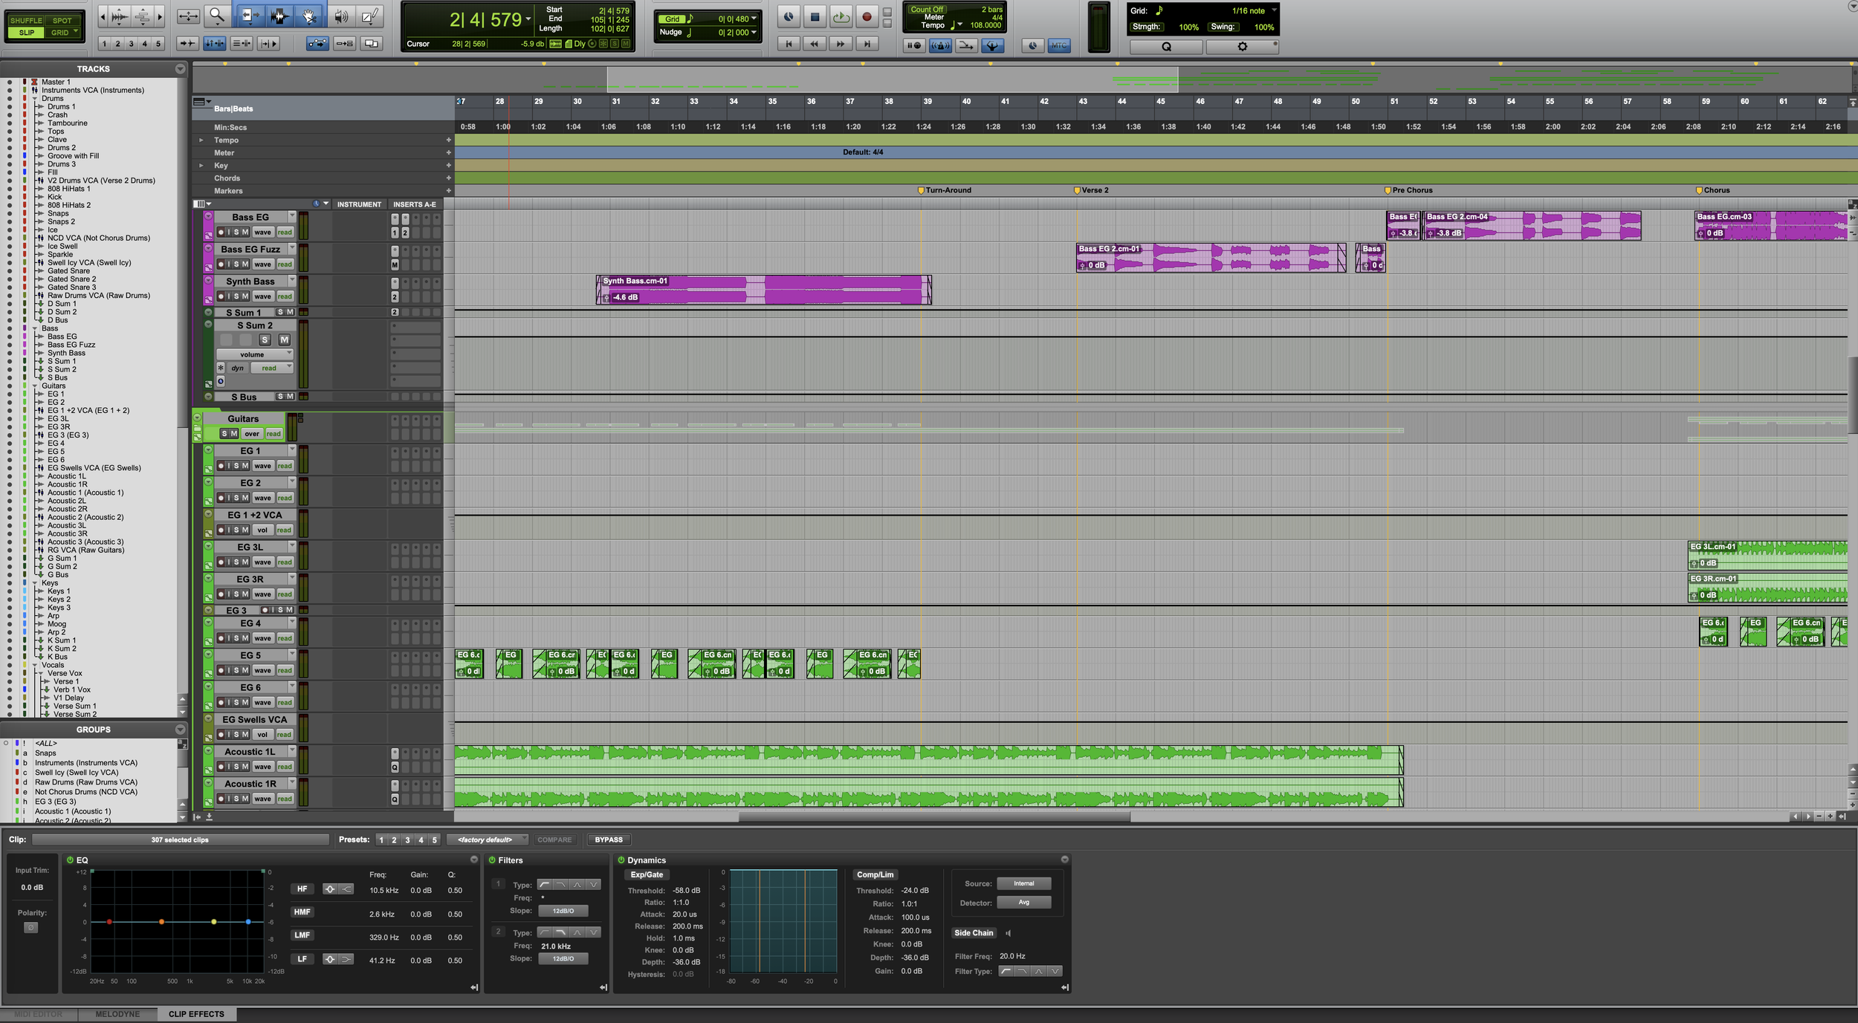Select the Scrubber speaker tool
Viewport: 1858px width, 1023px height.
tap(340, 16)
